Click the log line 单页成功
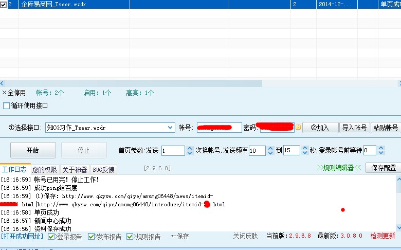 (30, 212)
